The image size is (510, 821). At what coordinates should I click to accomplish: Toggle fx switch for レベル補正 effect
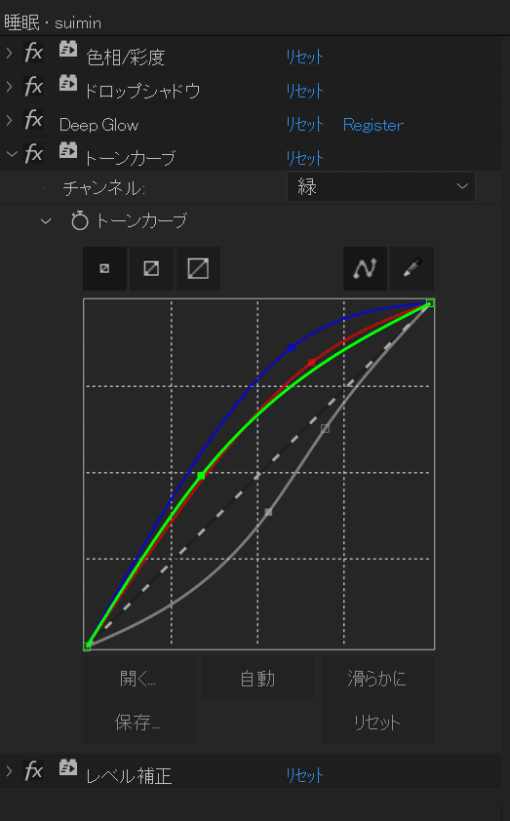click(x=33, y=770)
